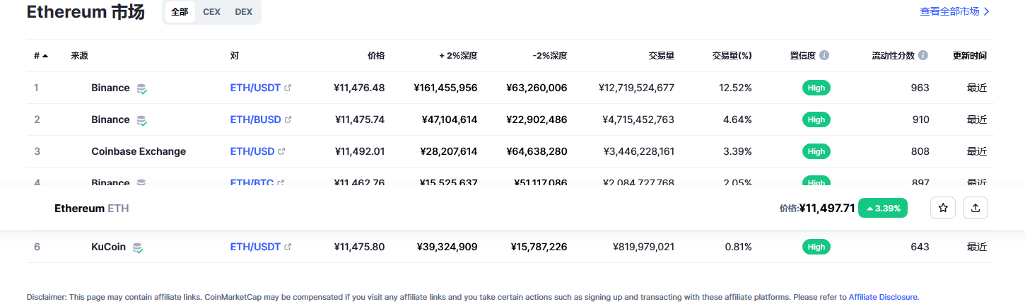Switch to the CEX tab

(x=211, y=12)
